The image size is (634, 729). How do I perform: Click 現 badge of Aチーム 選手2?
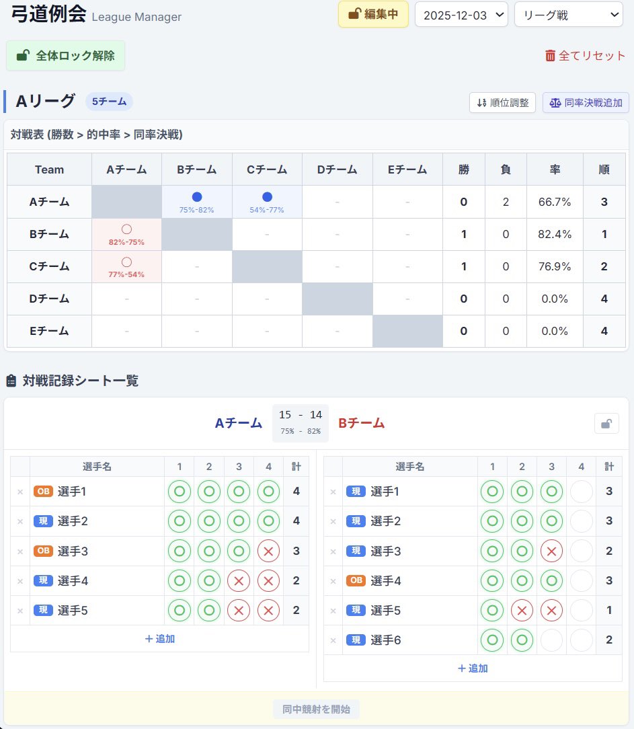tap(43, 521)
